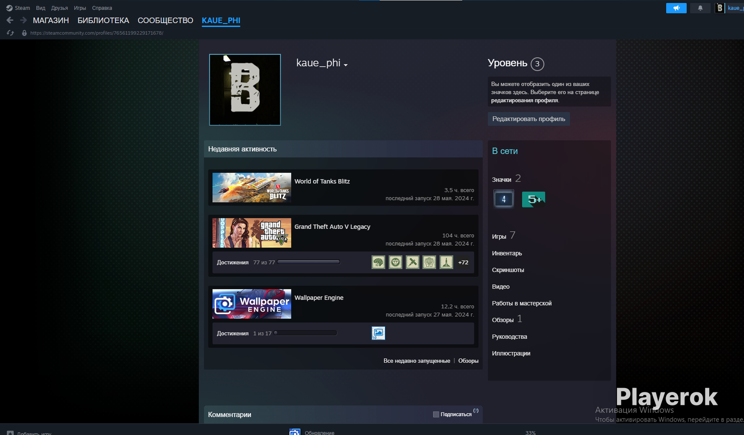Switch to the БИБЛИОТЕКА tab
The image size is (744, 435).
103,20
